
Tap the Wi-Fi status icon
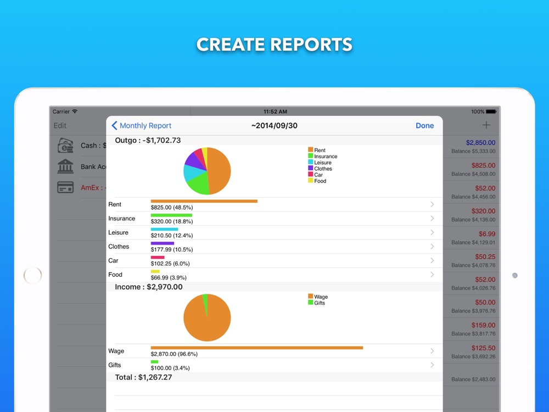[75, 112]
